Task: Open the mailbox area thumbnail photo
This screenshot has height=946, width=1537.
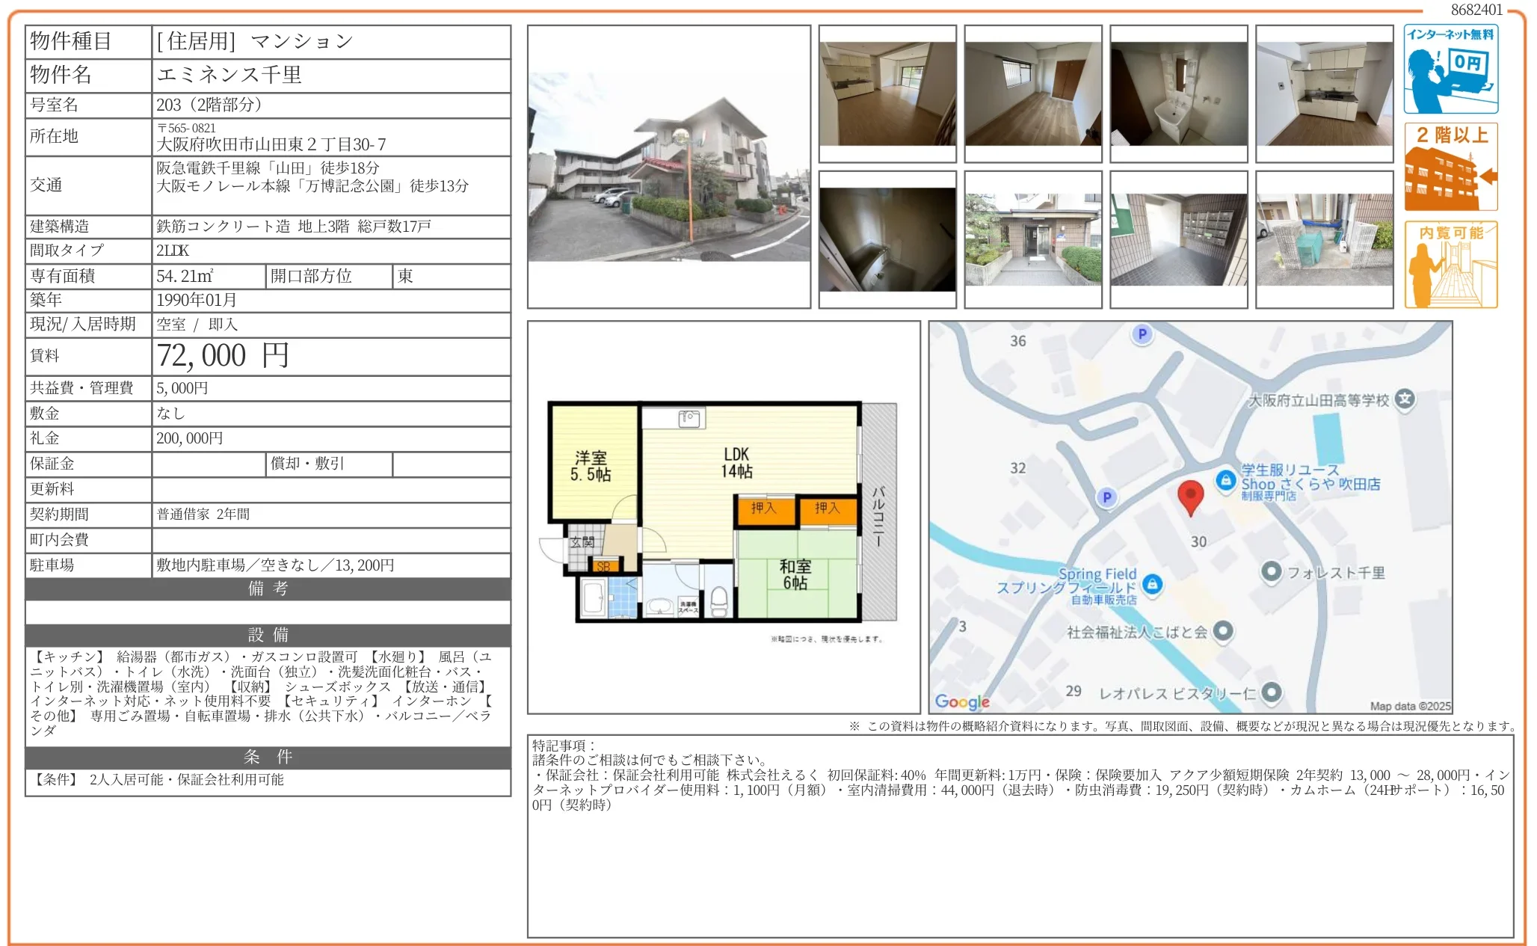Action: [1178, 239]
